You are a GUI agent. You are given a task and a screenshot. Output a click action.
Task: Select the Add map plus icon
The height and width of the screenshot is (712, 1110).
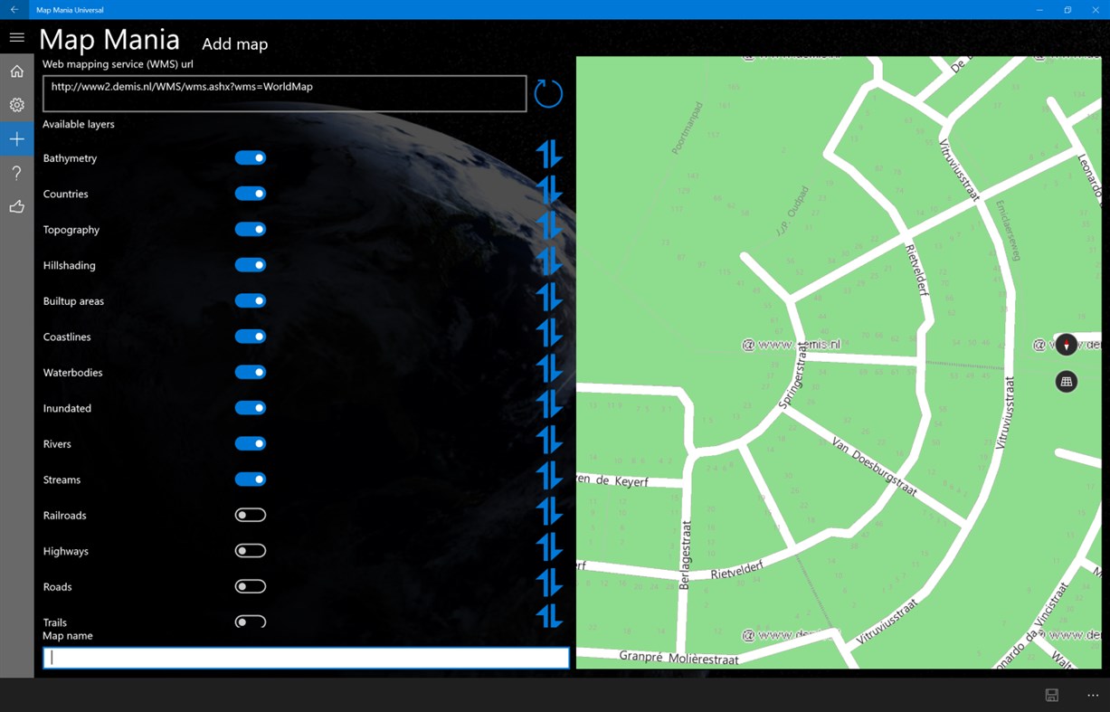pyautogui.click(x=16, y=138)
